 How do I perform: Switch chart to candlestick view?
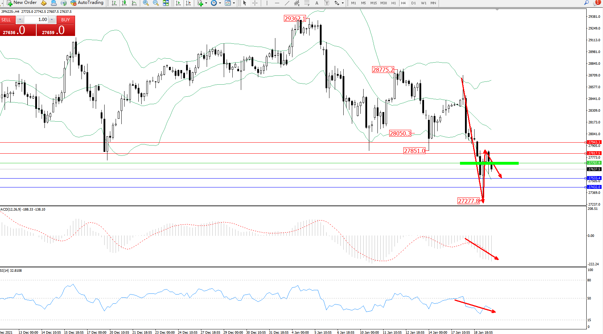[x=124, y=3]
